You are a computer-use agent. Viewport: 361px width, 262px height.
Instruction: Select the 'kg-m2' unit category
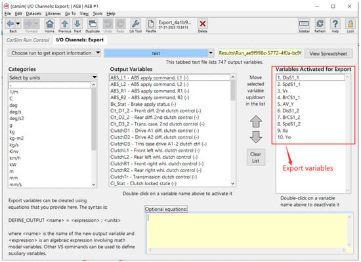(x=16, y=139)
